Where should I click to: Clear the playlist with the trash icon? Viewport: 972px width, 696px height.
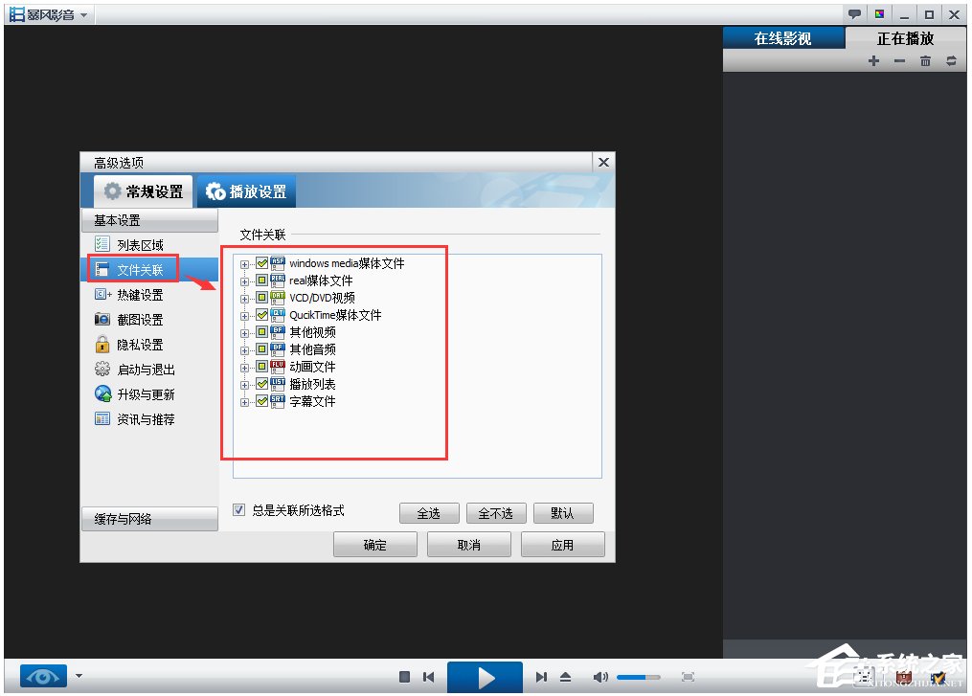925,60
